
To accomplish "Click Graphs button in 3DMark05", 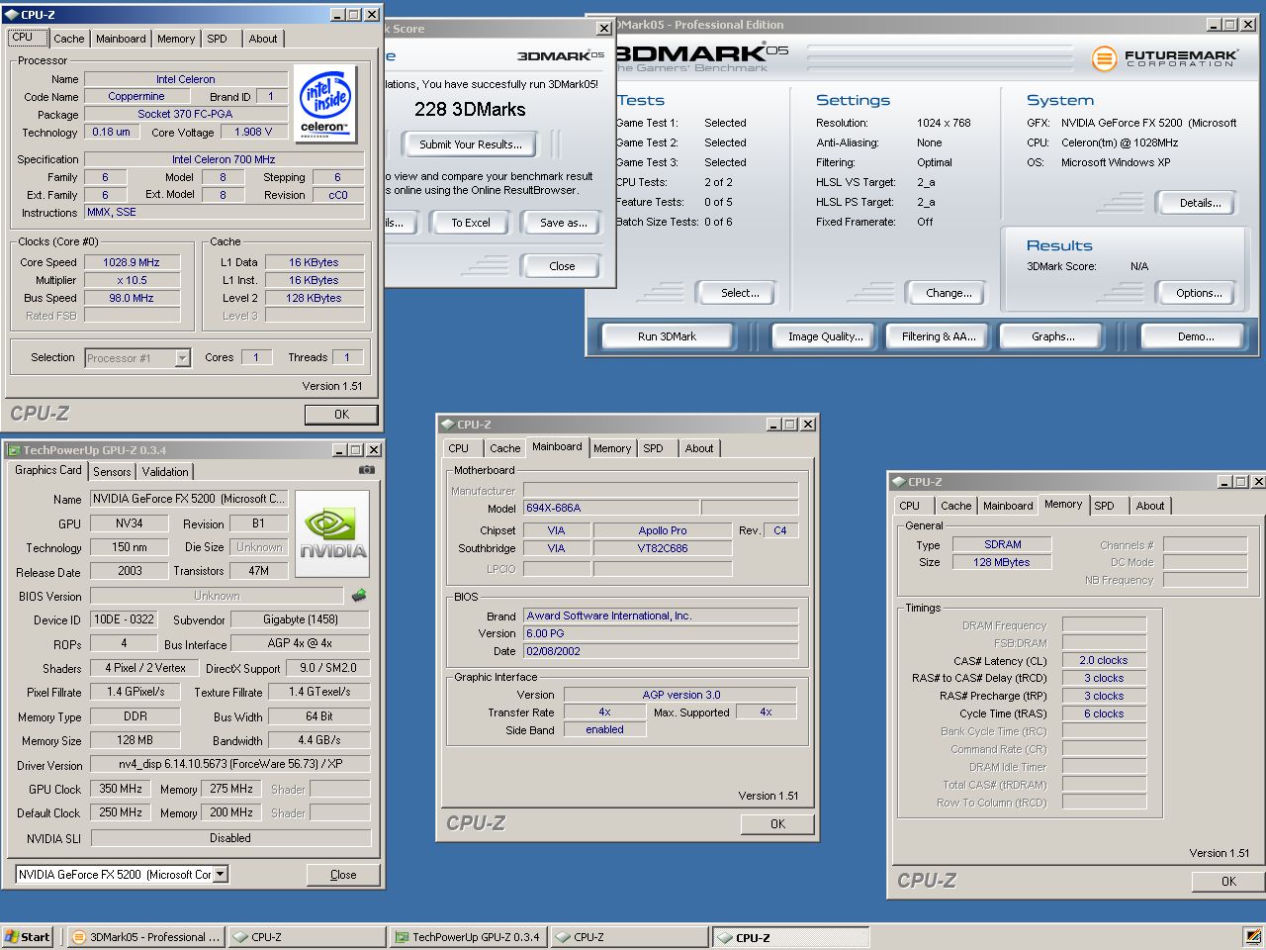I will pos(1052,336).
